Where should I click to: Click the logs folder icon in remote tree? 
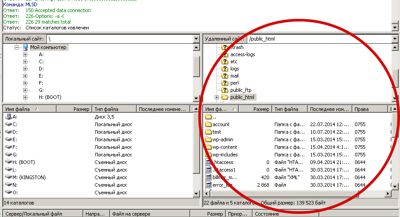click(224, 69)
